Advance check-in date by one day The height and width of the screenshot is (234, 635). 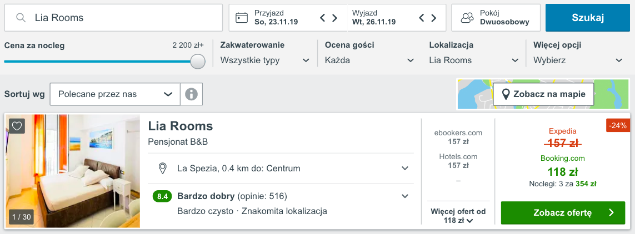(335, 18)
